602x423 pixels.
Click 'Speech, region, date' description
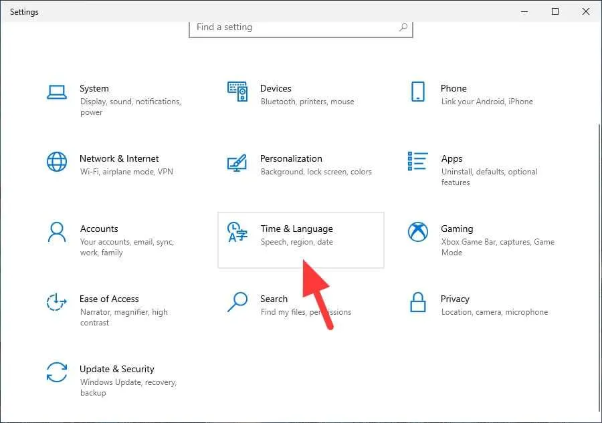(x=296, y=242)
